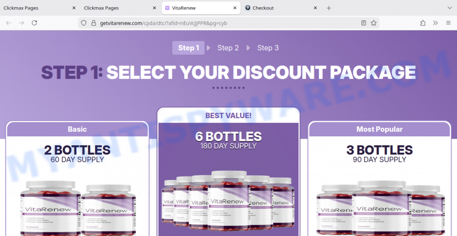Open the extensions puzzle icon
The image size is (457, 236).
(x=423, y=23)
